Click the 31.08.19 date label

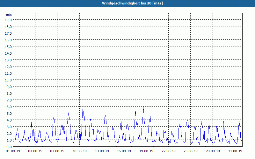point(235,151)
